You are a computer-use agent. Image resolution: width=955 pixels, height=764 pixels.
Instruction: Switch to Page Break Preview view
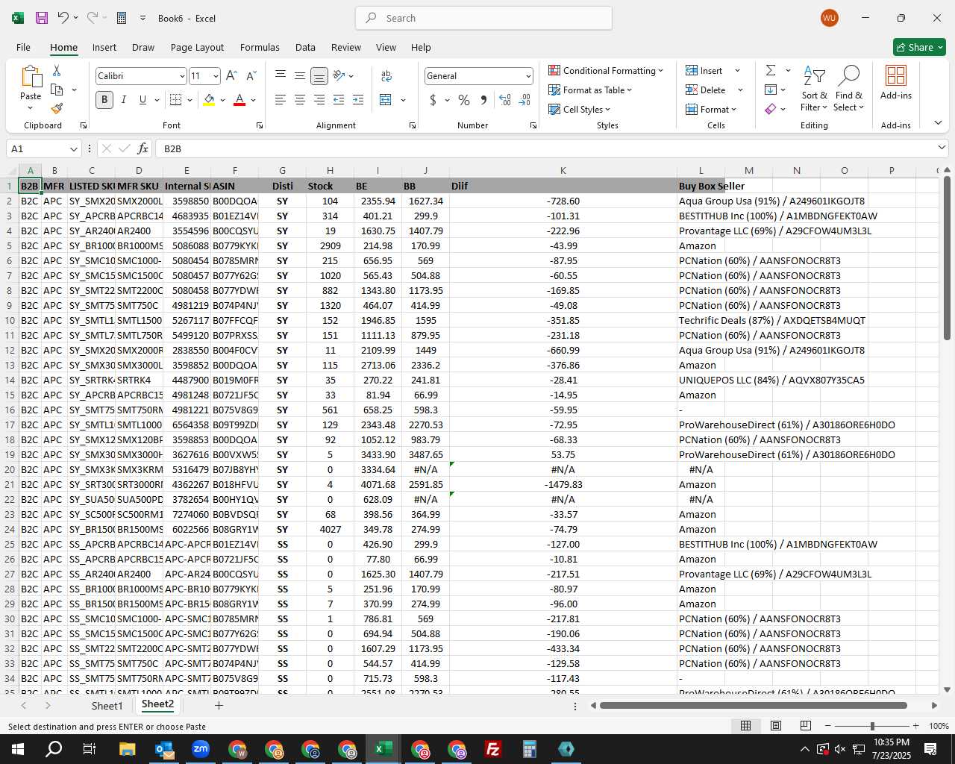[806, 726]
